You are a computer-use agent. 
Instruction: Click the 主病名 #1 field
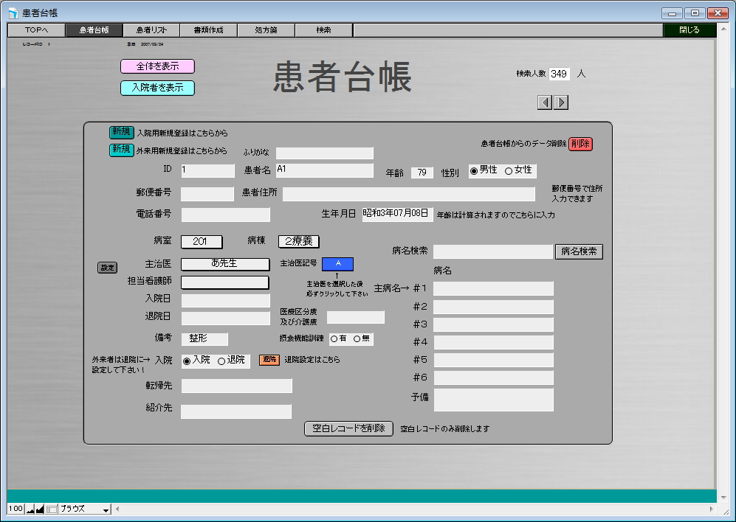click(493, 288)
